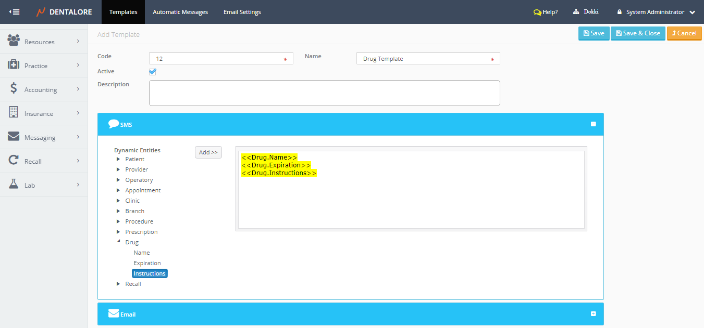The width and height of the screenshot is (704, 328).
Task: Click the Accounting dollar sign icon
Action: coord(14,89)
